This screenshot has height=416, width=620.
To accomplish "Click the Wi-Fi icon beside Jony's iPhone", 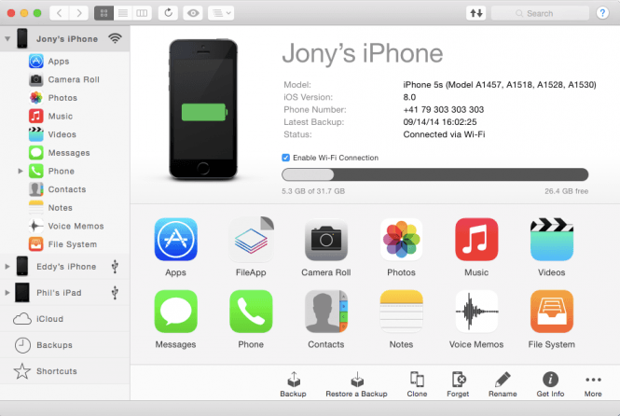I will coord(115,38).
